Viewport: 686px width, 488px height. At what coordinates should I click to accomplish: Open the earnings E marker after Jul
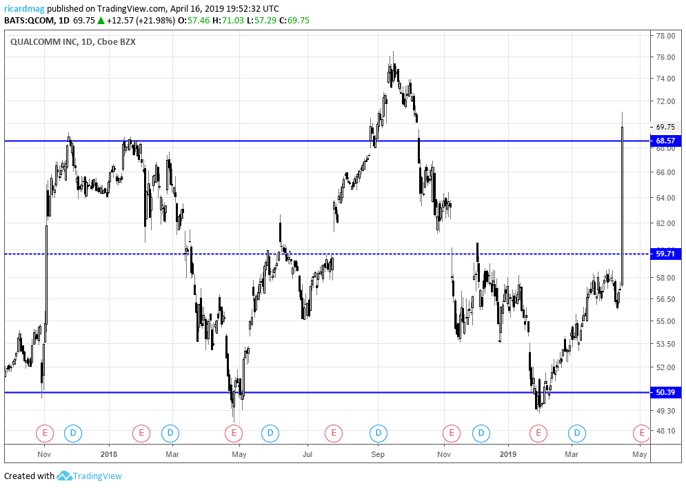click(x=334, y=434)
